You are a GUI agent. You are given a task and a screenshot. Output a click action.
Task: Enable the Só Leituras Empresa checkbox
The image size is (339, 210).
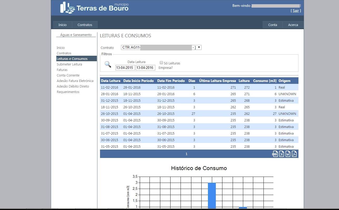tap(161, 63)
